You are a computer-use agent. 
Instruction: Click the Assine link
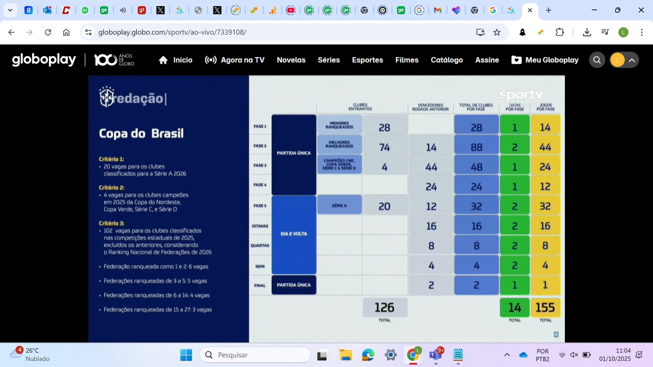pos(486,60)
